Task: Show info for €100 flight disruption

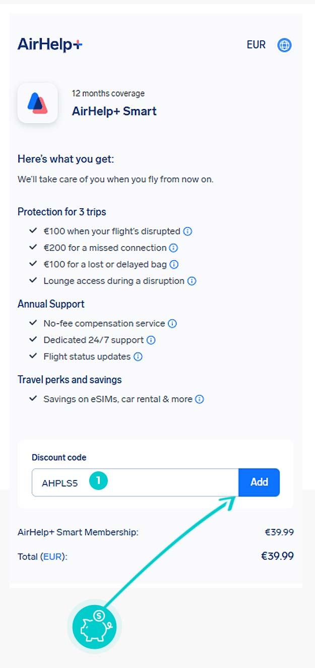Action: pos(187,231)
